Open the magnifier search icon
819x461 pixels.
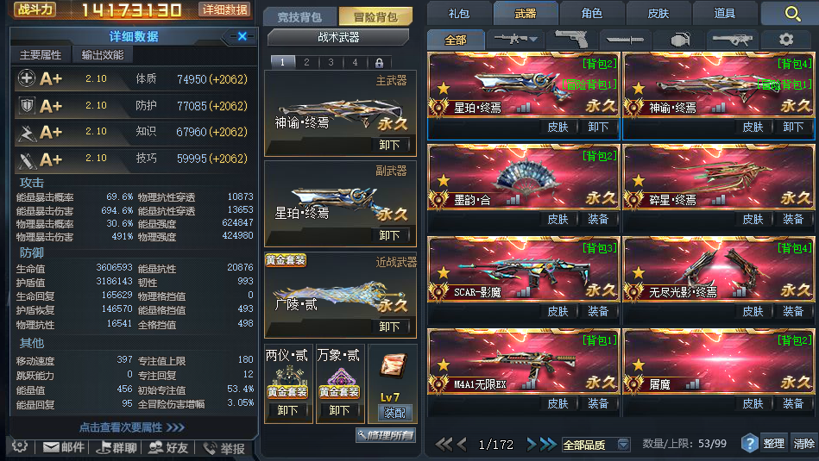pos(792,14)
